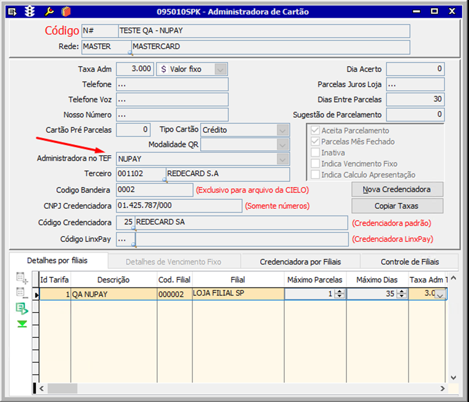This screenshot has height=402, width=469.
Task: Open the wrench tools icon
Action: [49, 12]
